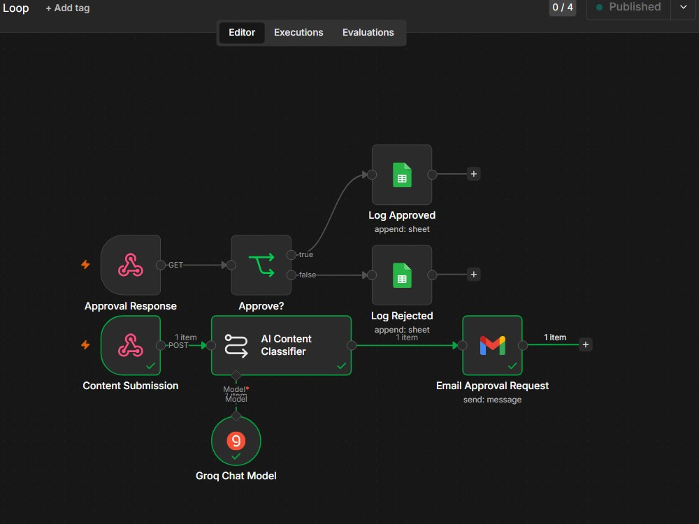Image resolution: width=699 pixels, height=524 pixels.
Task: Add node after Log Rejected output
Action: 474,275
